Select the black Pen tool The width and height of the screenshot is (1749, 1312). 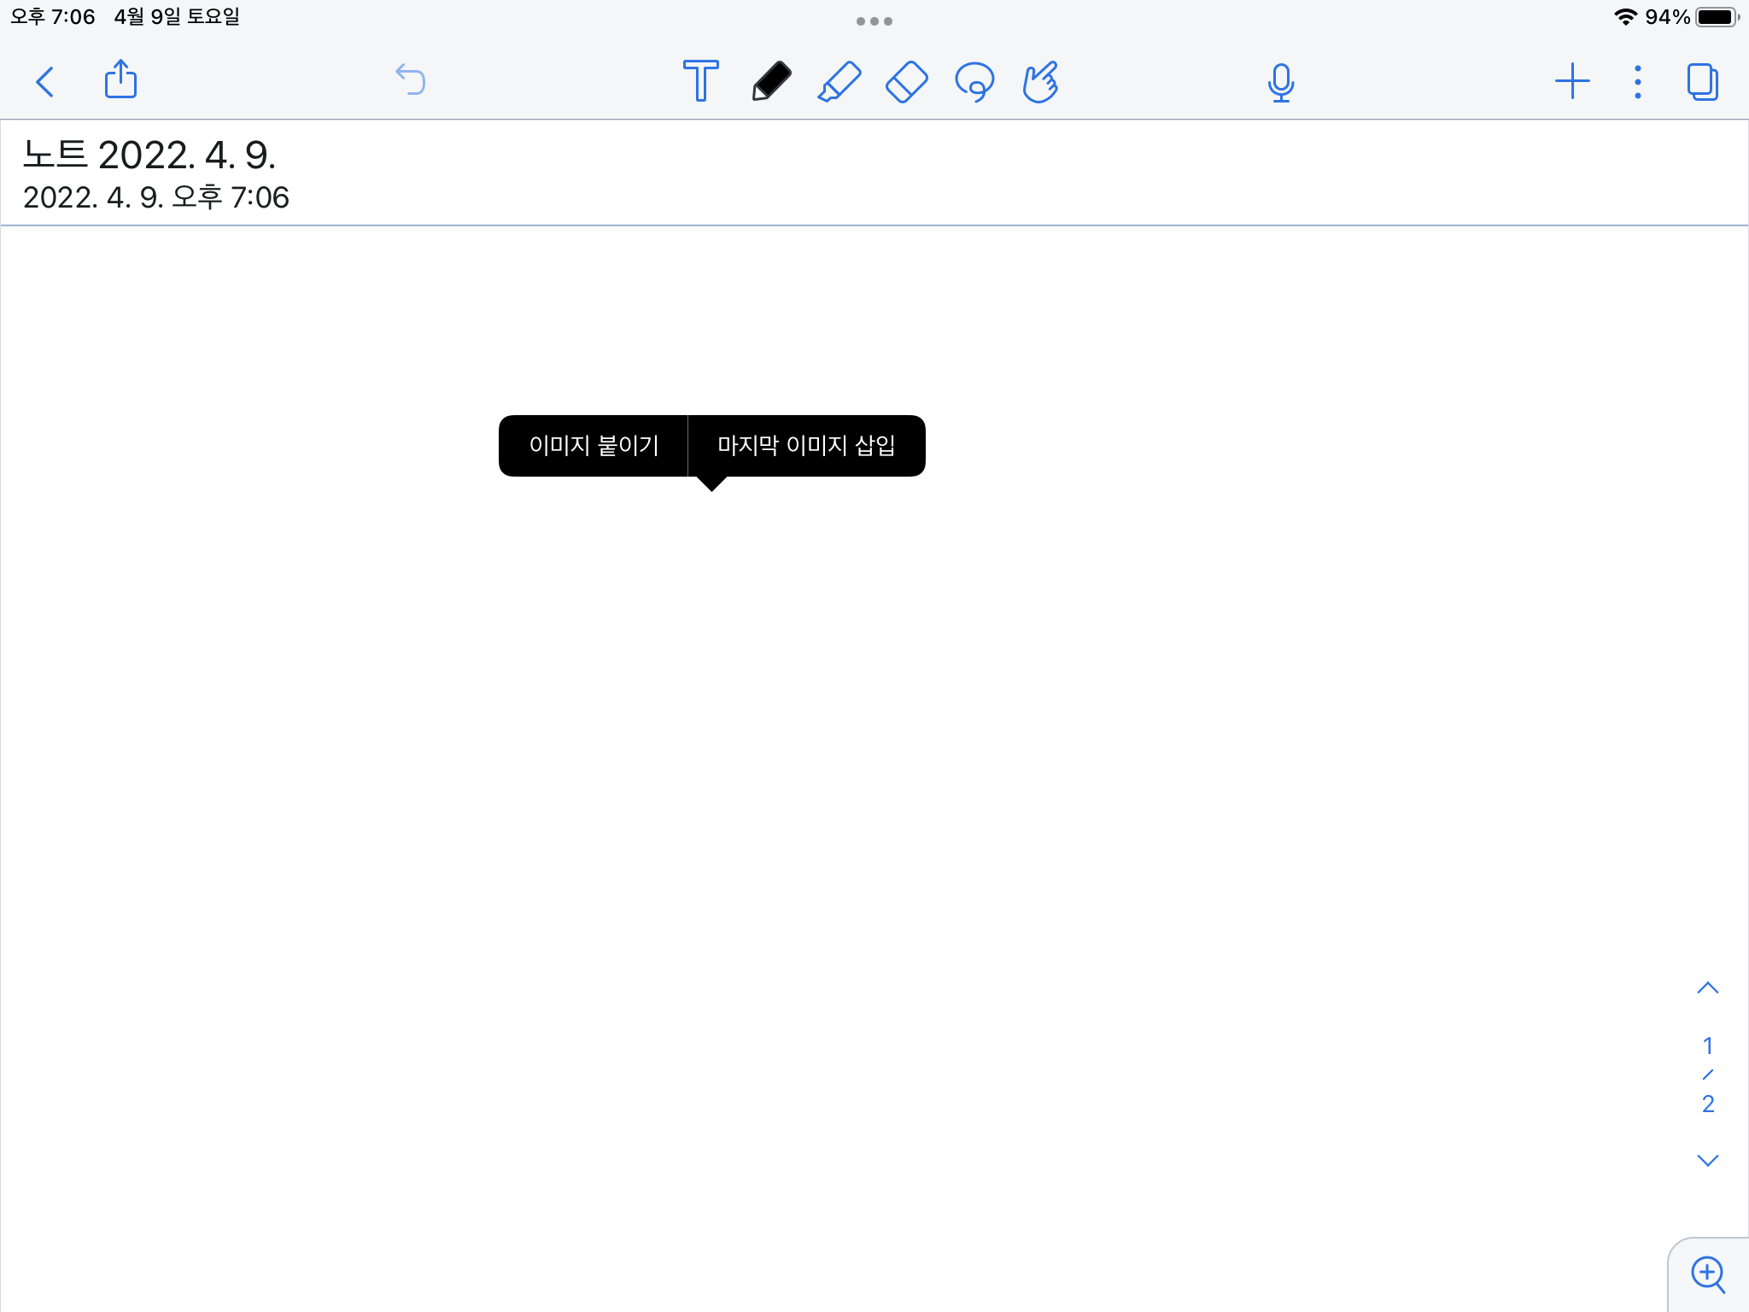click(x=771, y=81)
